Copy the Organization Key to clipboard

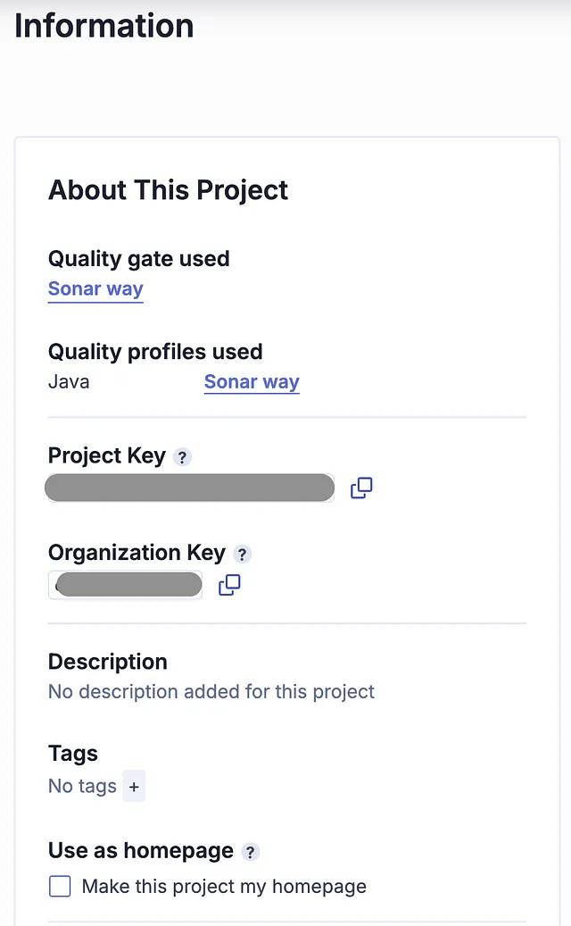click(229, 585)
